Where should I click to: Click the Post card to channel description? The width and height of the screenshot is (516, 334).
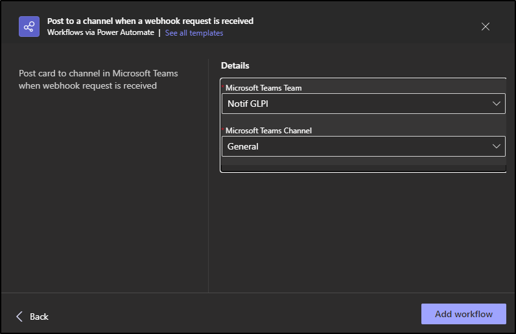98,79
